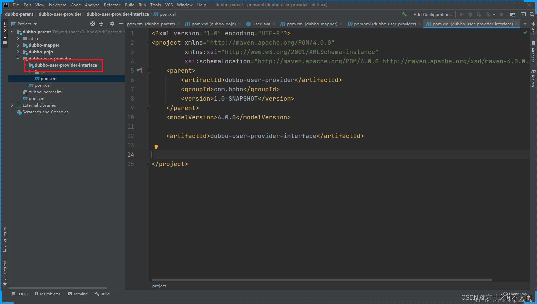Click the intention lightbulb near line 13
This screenshot has width=537, height=304.
156,146
